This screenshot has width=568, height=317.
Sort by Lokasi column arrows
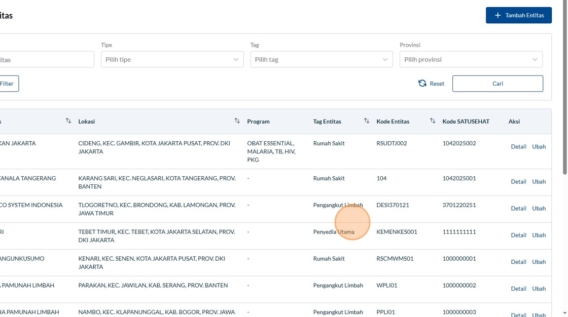[237, 121]
